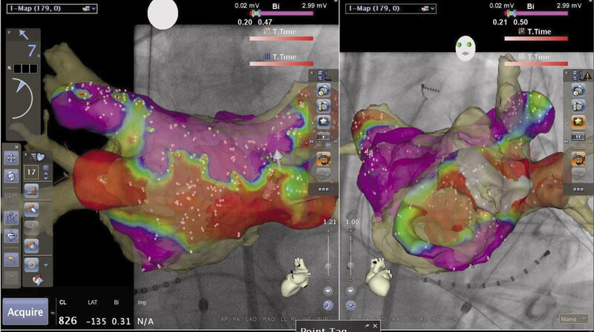594x332 pixels.
Task: Click the 17 value field
Action: click(x=31, y=173)
